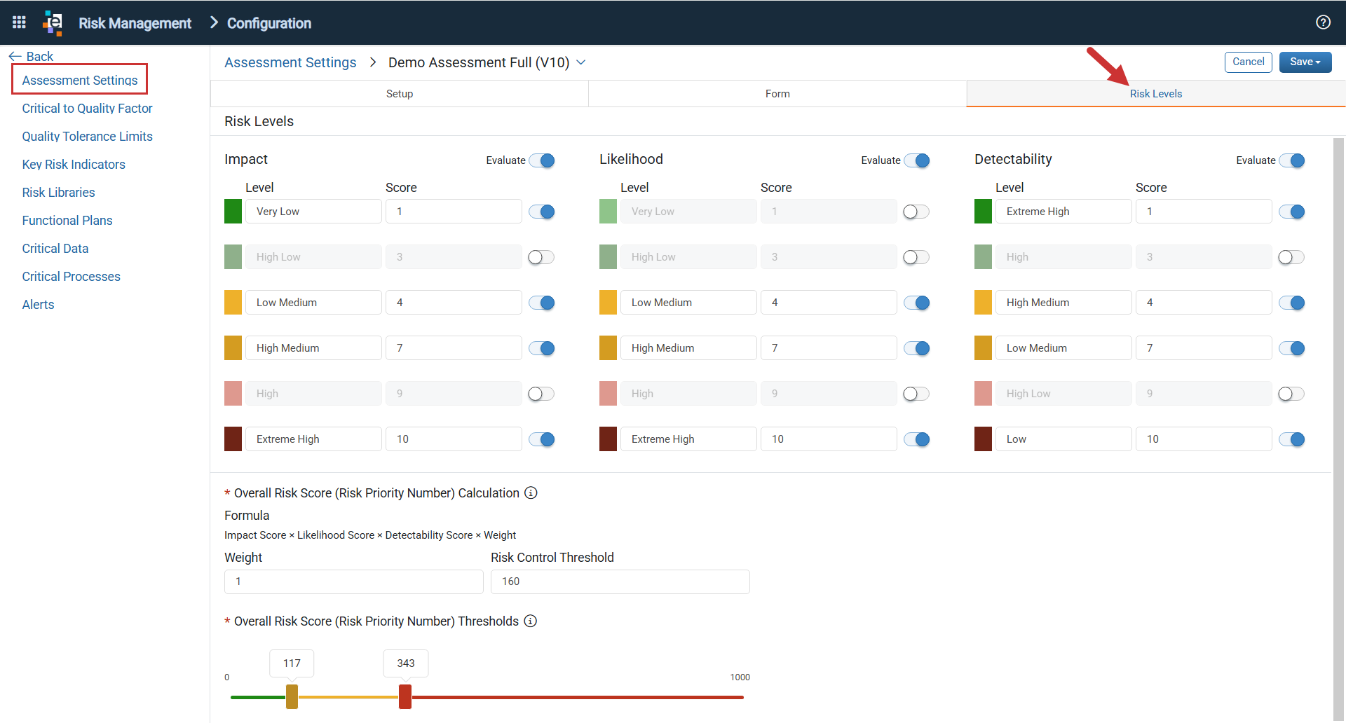Click the 343 threshold value box
This screenshot has width=1346, height=723.
(406, 663)
